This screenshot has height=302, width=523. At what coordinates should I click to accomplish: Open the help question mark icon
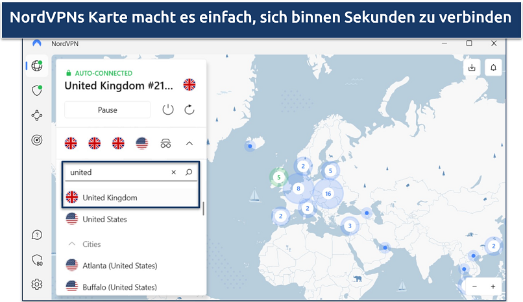point(37,235)
